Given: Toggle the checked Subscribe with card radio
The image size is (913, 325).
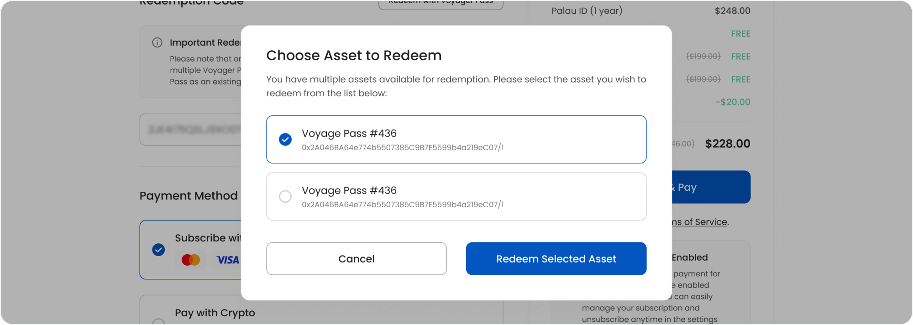Looking at the screenshot, I should pyautogui.click(x=158, y=250).
